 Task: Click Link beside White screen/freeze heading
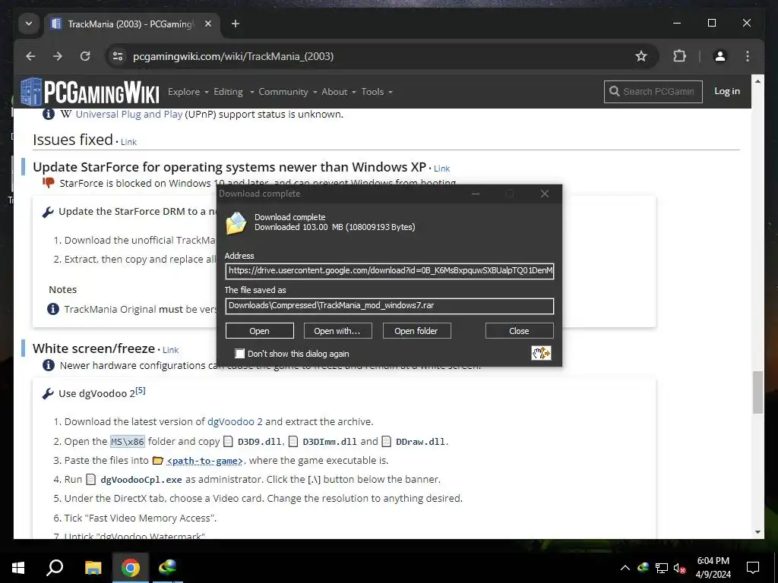[x=170, y=350]
